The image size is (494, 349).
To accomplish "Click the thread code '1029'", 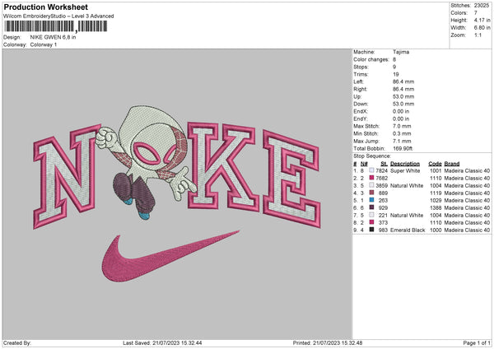I will point(436,200).
